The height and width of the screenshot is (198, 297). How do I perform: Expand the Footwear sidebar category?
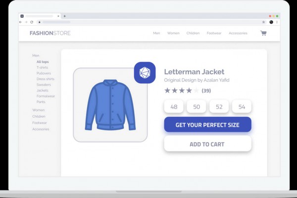click(40, 123)
